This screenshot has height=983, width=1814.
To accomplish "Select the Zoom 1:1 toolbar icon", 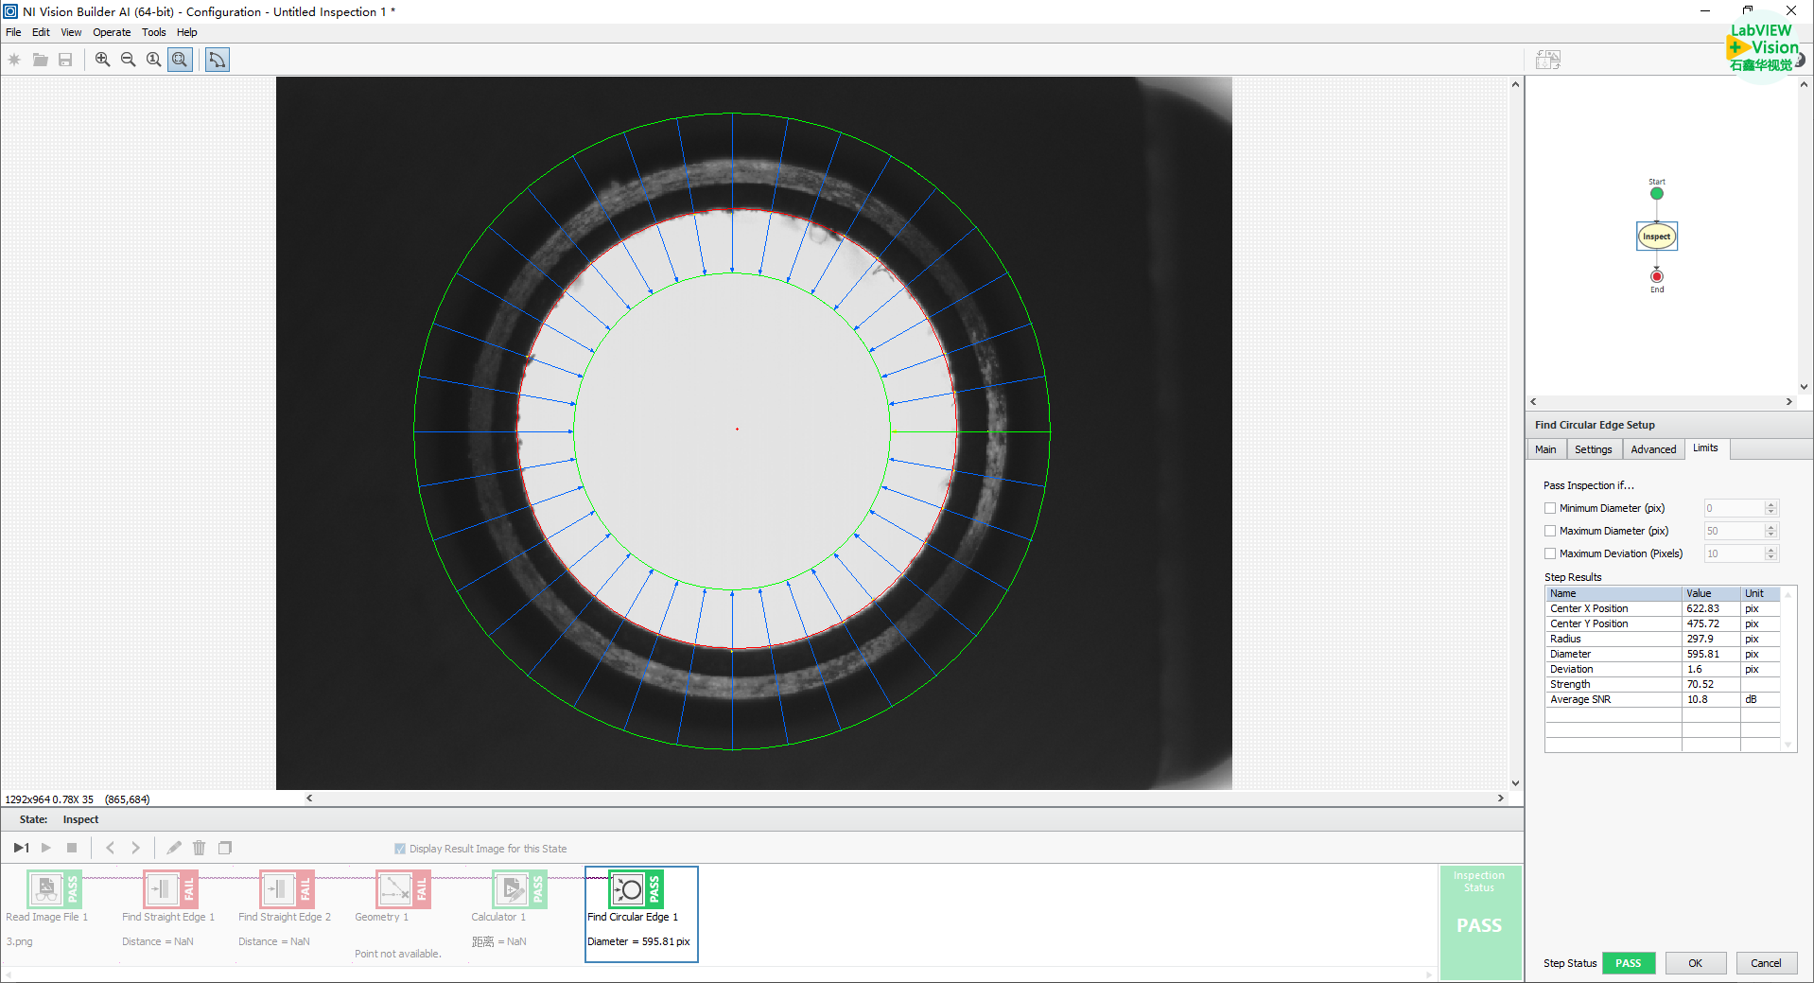I will pos(153,60).
